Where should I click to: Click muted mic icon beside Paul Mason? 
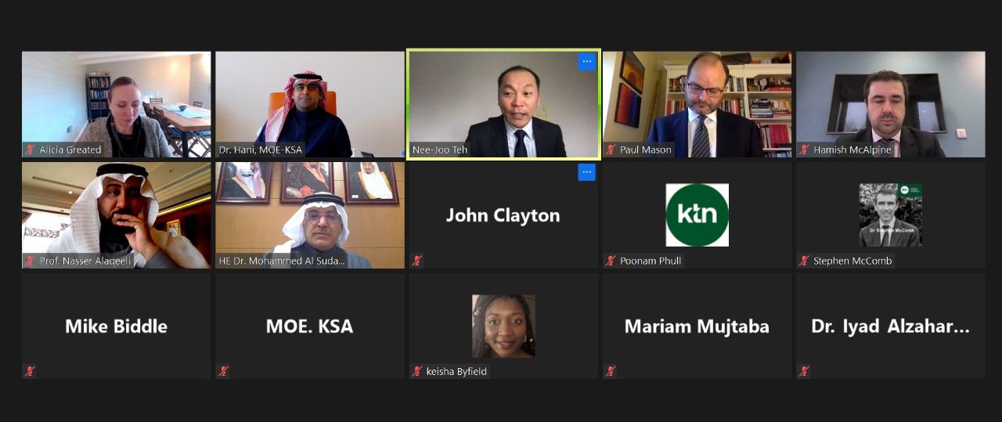coord(611,150)
